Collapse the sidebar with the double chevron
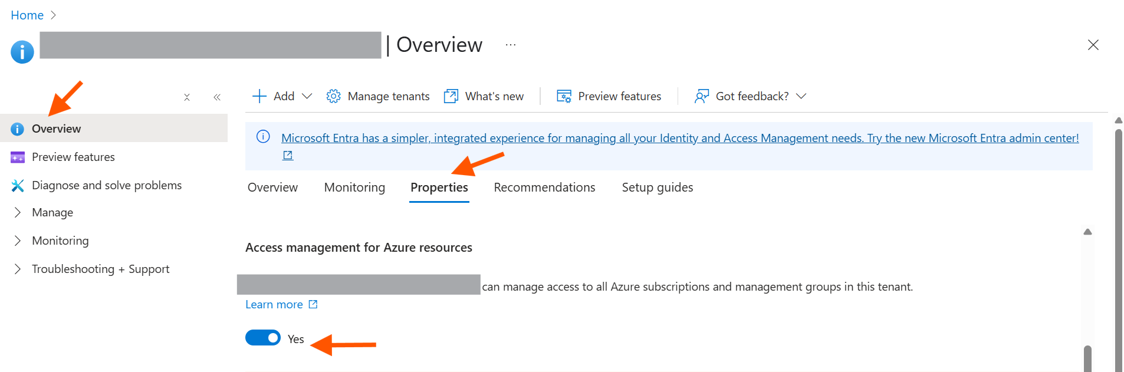1124x372 pixels. click(x=217, y=97)
